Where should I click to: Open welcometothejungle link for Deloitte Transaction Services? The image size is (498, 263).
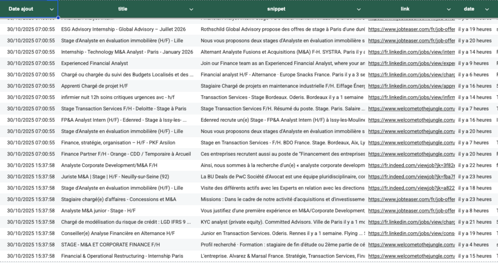click(411, 108)
